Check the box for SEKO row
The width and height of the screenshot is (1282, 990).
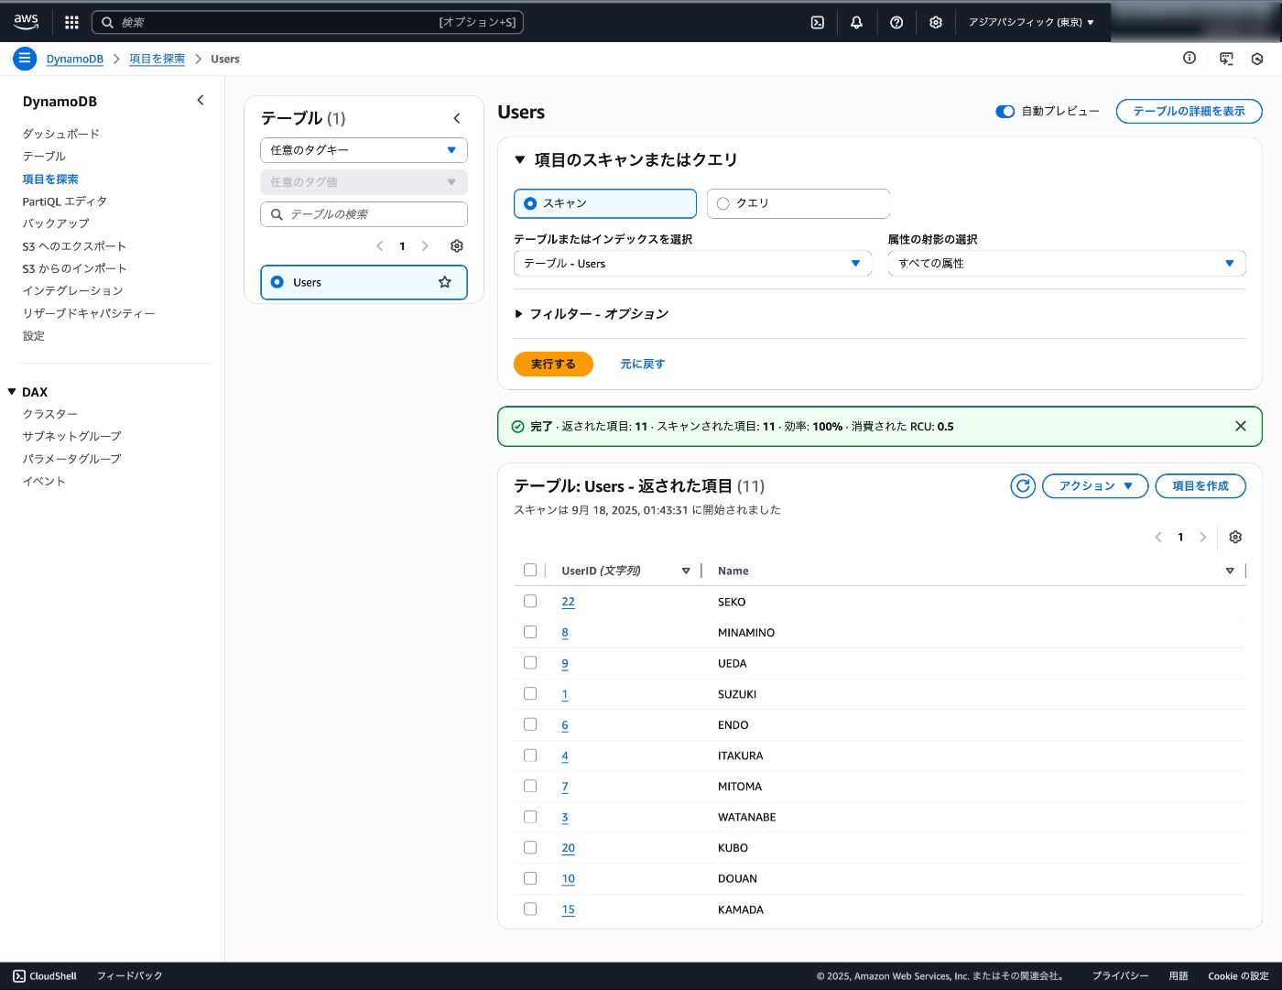(530, 601)
